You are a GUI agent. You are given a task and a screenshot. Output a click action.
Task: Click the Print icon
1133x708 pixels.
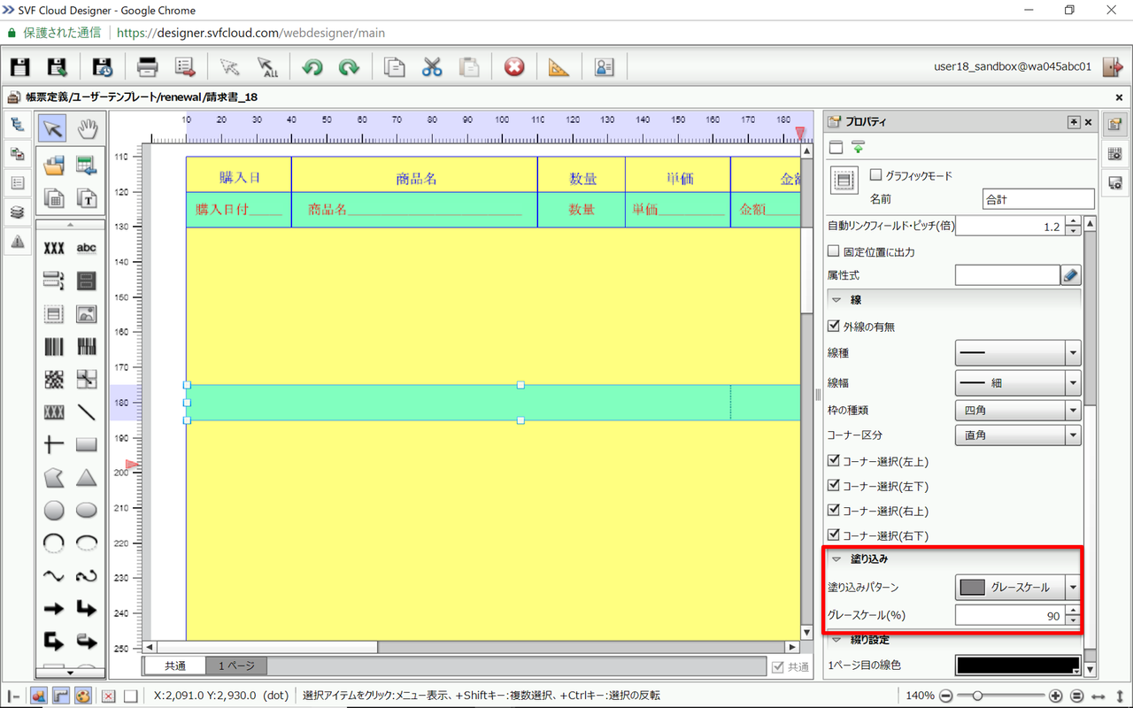[147, 67]
